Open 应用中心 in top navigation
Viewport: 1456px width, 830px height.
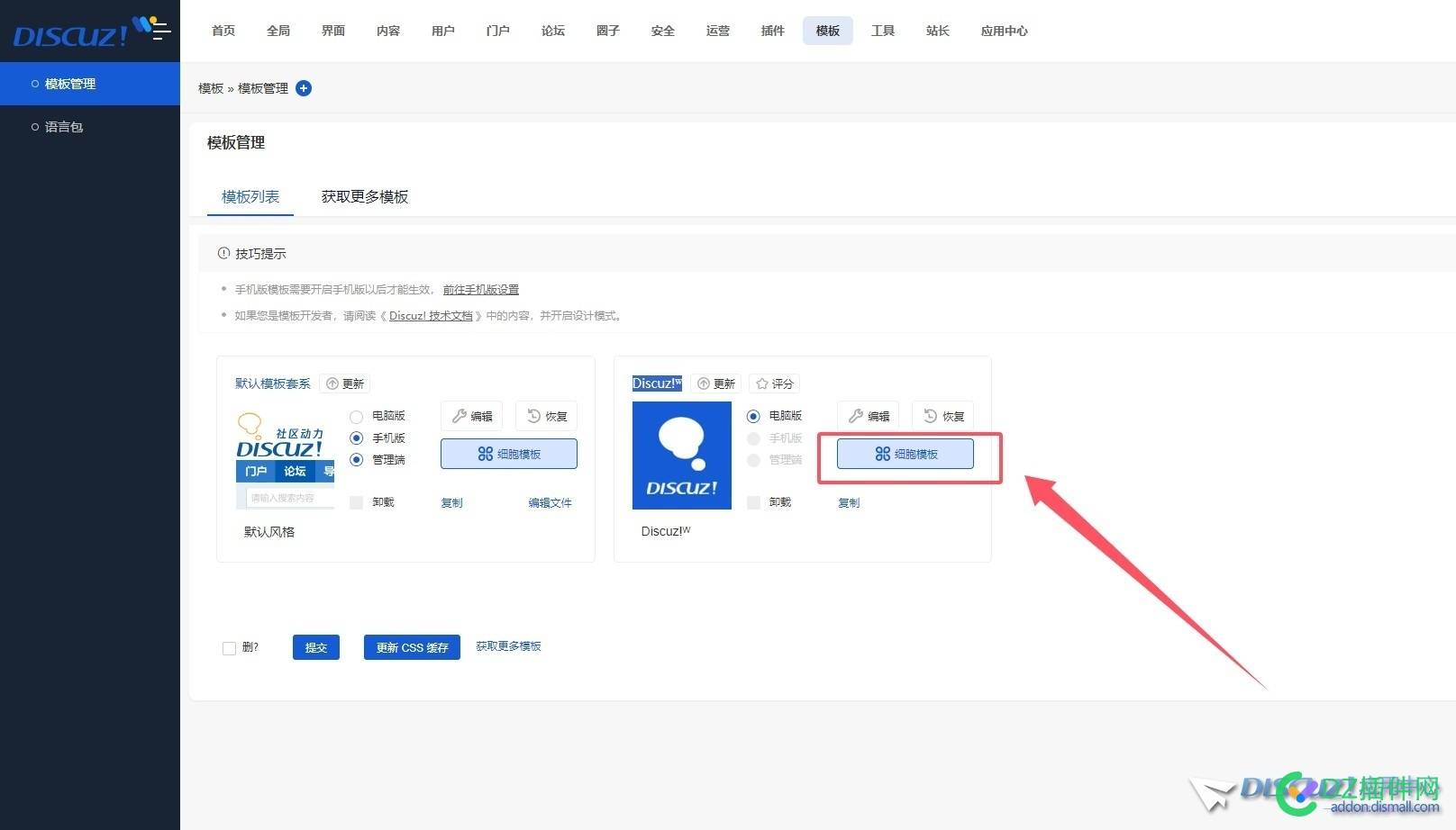tap(1005, 31)
